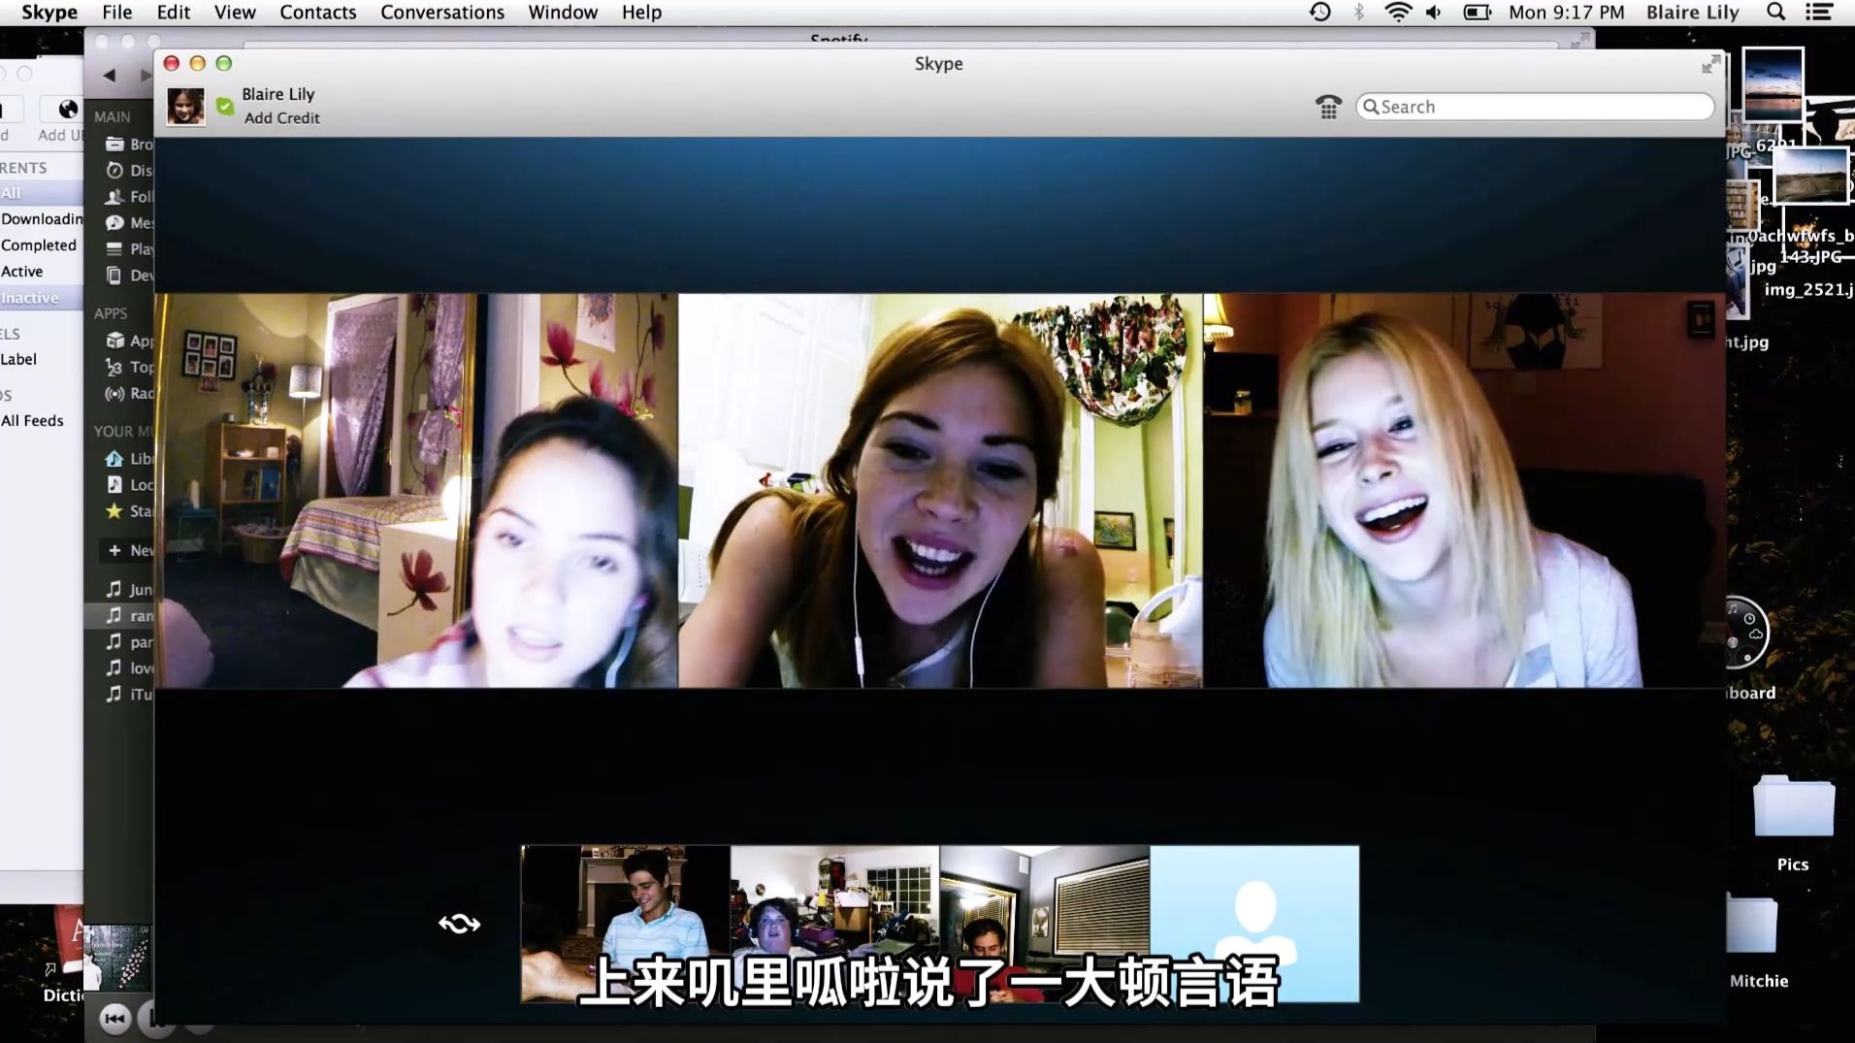Open the Wi-Fi status menu
Viewport: 1855px width, 1043px height.
pos(1397,13)
